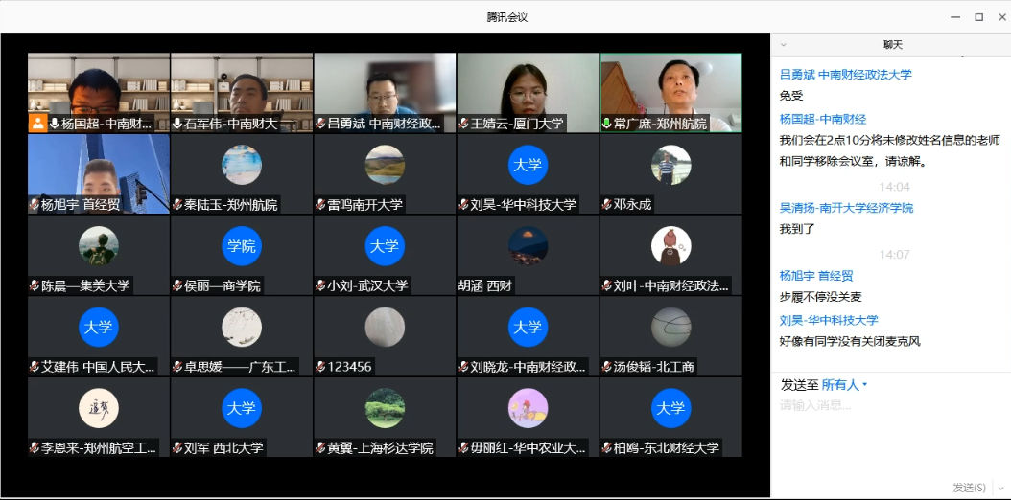The height and width of the screenshot is (500, 1011).
Task: Click muted mic icon for 刘晓龙-中南财经政
Action: pyautogui.click(x=463, y=367)
